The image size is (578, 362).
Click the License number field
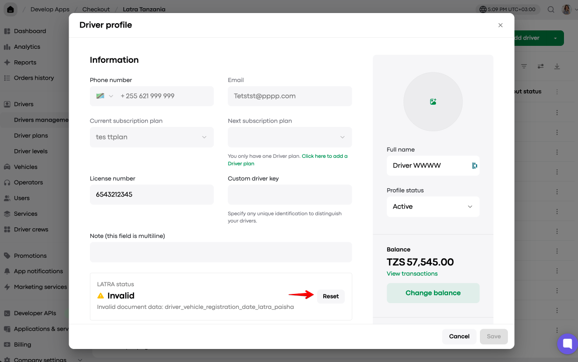tap(151, 195)
